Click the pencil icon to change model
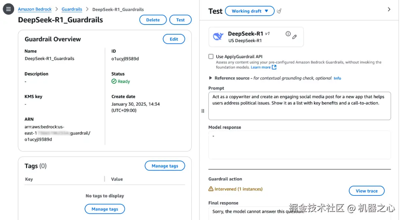 tap(294, 37)
